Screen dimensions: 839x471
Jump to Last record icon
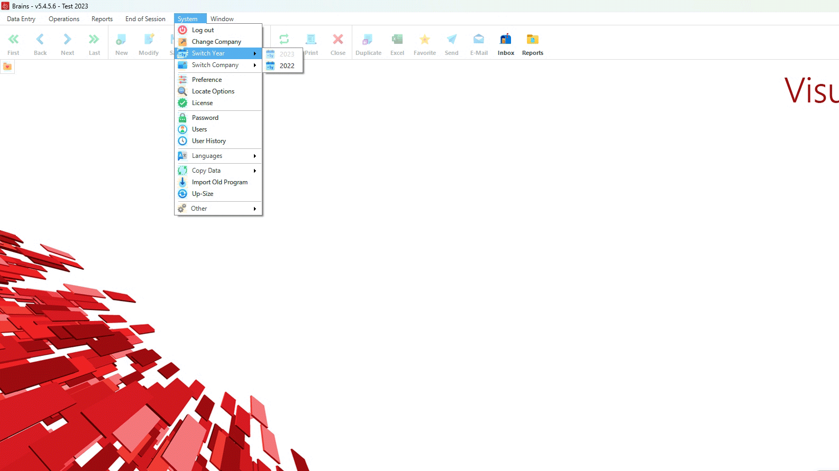pyautogui.click(x=94, y=44)
